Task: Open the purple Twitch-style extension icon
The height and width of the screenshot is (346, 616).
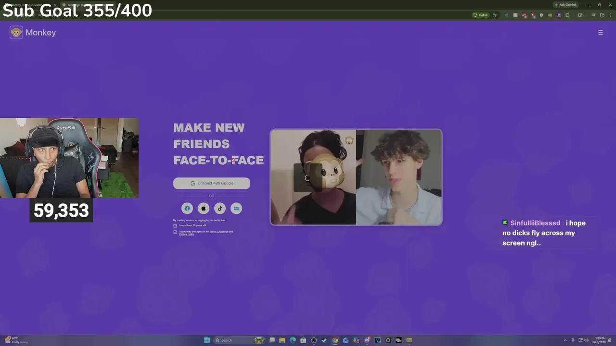Action: 559,15
